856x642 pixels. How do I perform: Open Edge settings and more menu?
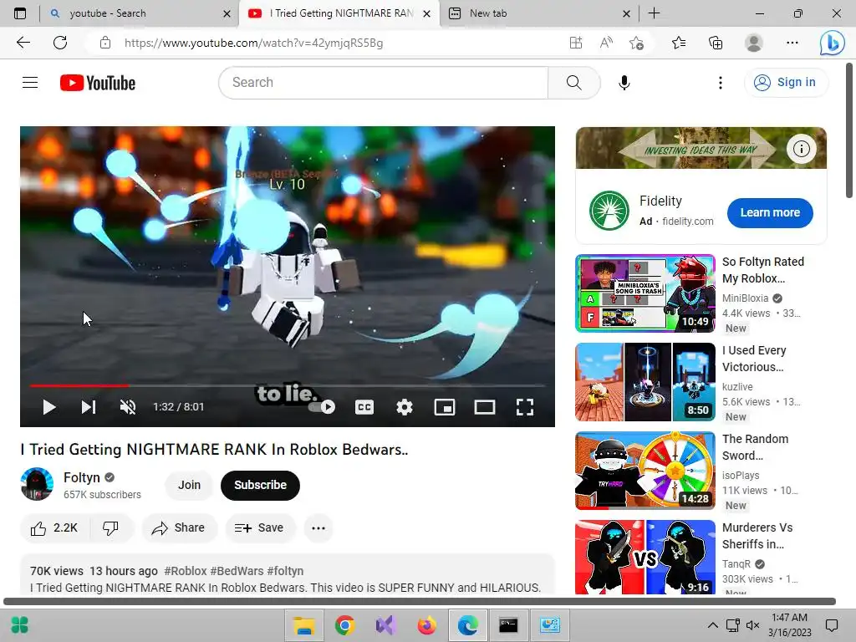pyautogui.click(x=792, y=43)
